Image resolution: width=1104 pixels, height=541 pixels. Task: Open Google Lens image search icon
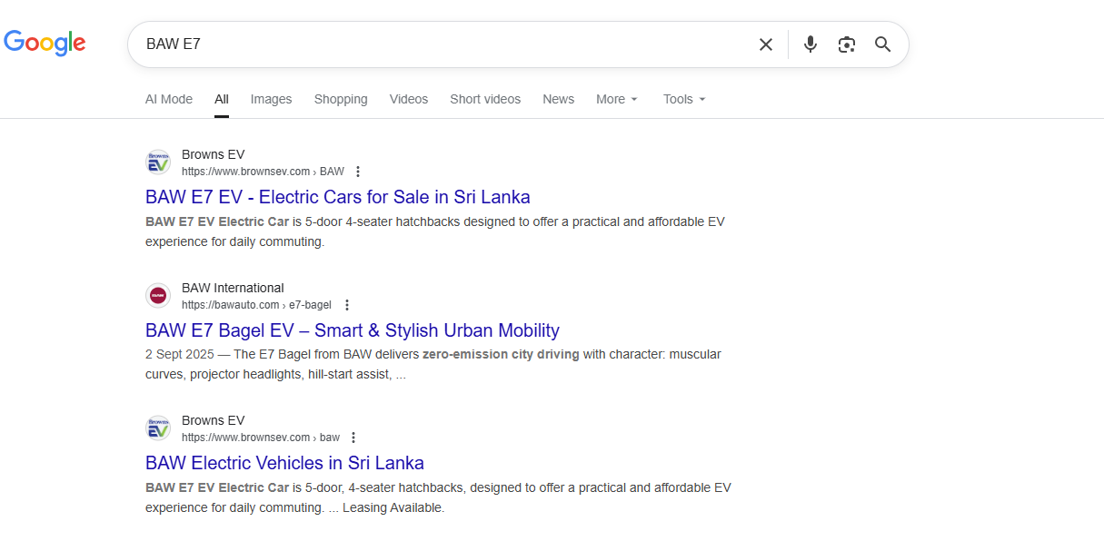[x=847, y=44]
